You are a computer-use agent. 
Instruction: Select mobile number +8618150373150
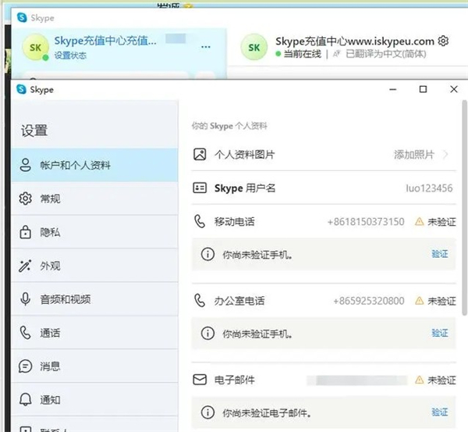pyautogui.click(x=366, y=222)
